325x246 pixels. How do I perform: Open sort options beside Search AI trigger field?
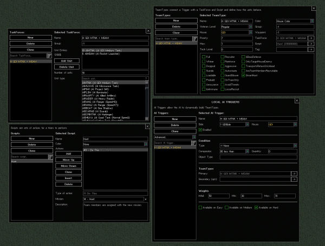pyautogui.click(x=193, y=143)
